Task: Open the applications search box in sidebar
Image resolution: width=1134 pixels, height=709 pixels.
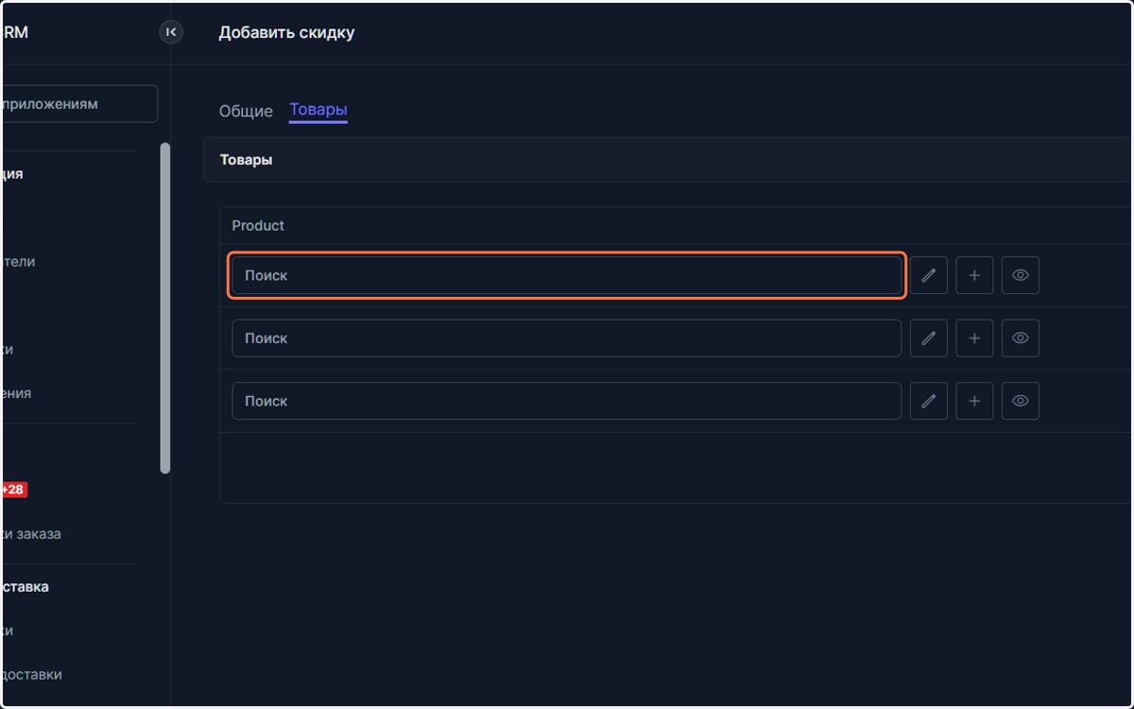Action: click(79, 104)
